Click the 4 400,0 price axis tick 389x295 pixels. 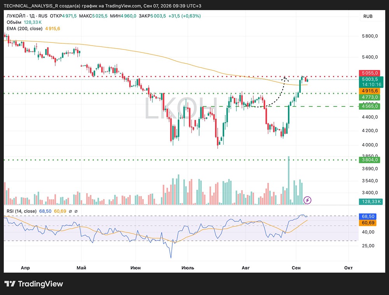(x=370, y=117)
